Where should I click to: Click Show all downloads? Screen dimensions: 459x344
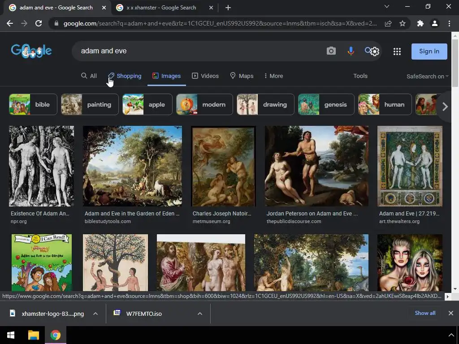pyautogui.click(x=425, y=313)
